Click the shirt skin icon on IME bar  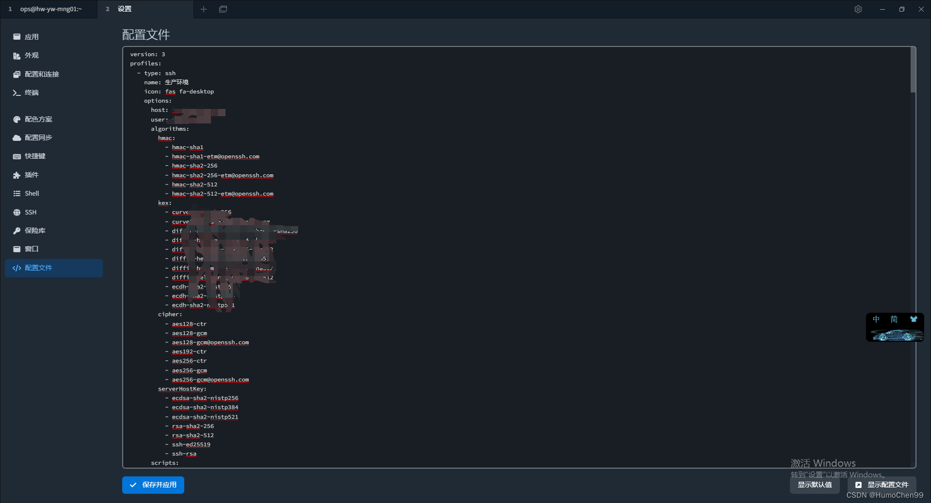[914, 319]
